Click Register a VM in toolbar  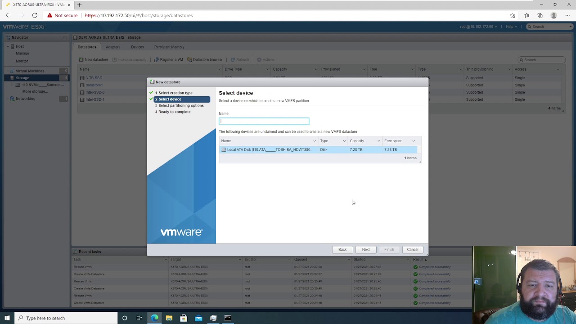[168, 59]
